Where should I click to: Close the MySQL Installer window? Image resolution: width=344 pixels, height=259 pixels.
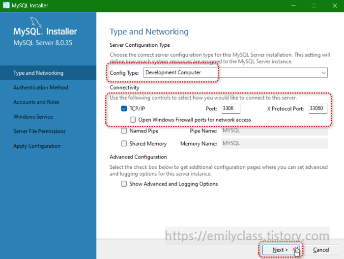335,6
